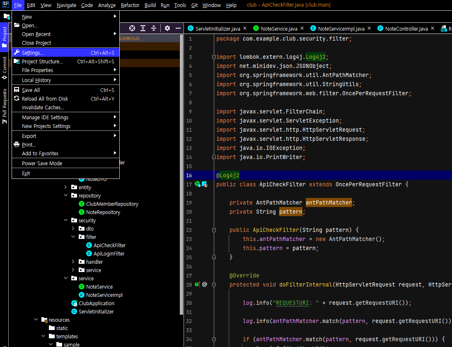Click the Expand All icon in Project panel
This screenshot has height=347, width=452.
[x=143, y=28]
